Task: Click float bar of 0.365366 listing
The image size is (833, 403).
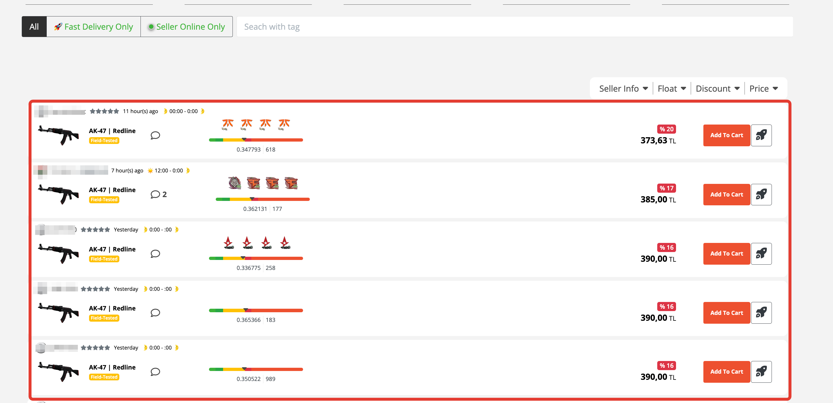Action: [x=256, y=310]
